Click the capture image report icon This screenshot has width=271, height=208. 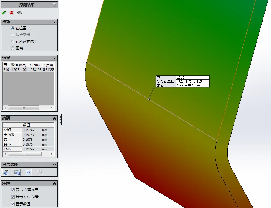click(6, 172)
